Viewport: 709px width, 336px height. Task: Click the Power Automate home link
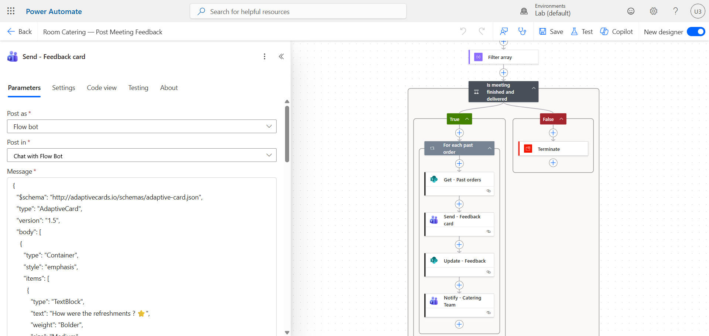54,11
